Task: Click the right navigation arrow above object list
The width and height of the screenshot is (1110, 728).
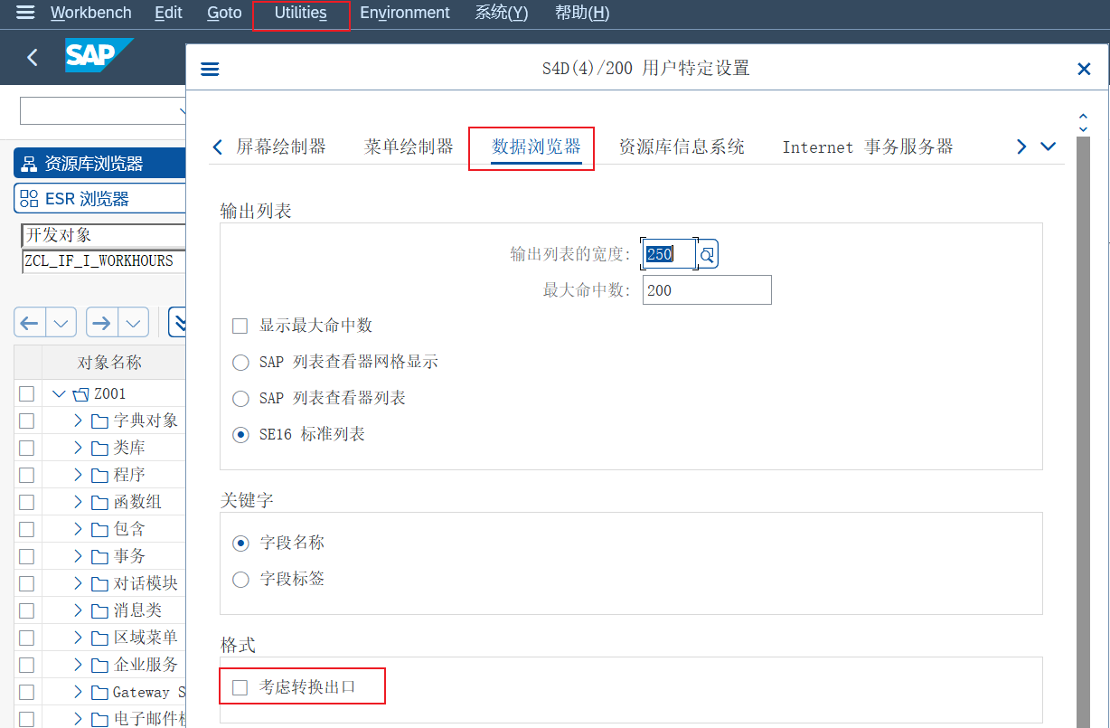Action: [x=101, y=323]
